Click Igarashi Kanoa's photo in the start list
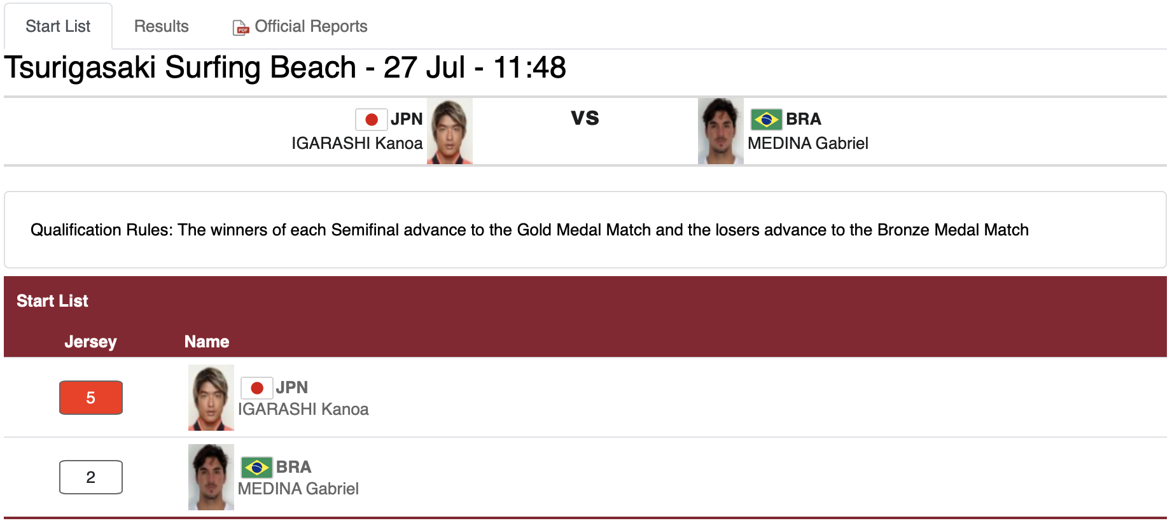Image resolution: width=1172 pixels, height=523 pixels. pyautogui.click(x=211, y=398)
